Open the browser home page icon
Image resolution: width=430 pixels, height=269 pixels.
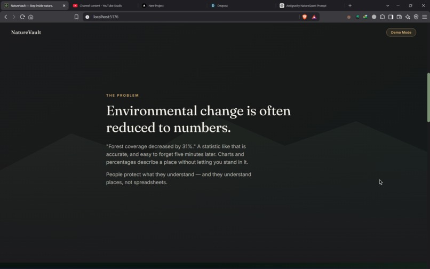31,17
